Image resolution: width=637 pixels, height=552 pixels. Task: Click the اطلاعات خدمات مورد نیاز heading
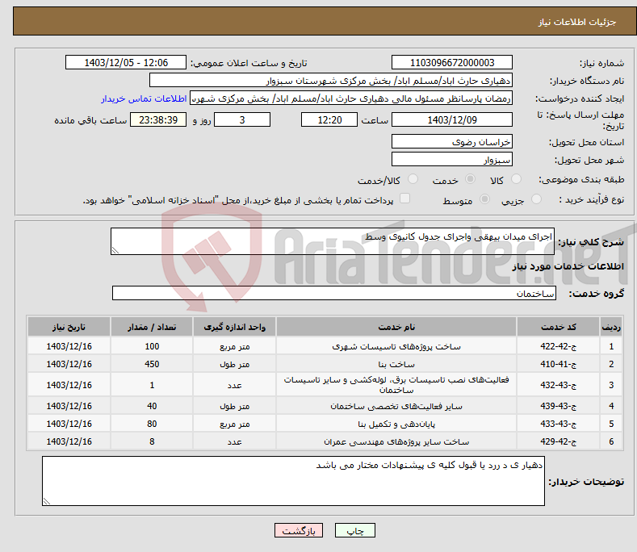pyautogui.click(x=568, y=266)
